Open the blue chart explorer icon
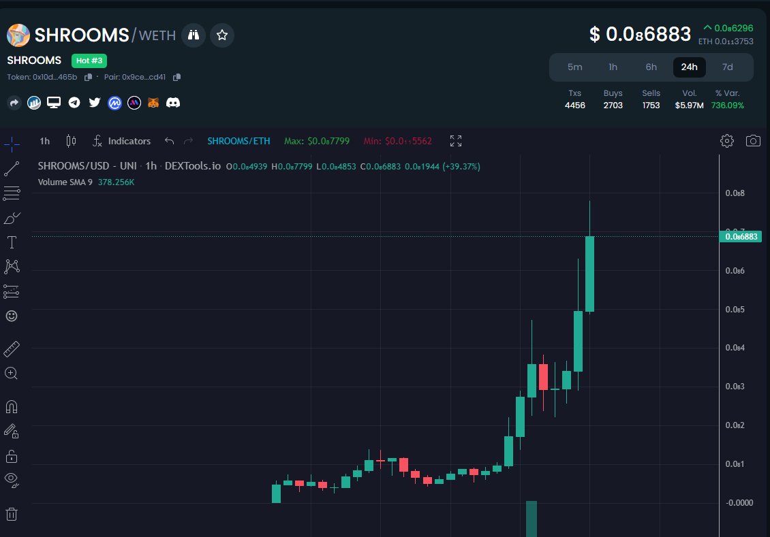This screenshot has height=537, width=770. [x=34, y=103]
